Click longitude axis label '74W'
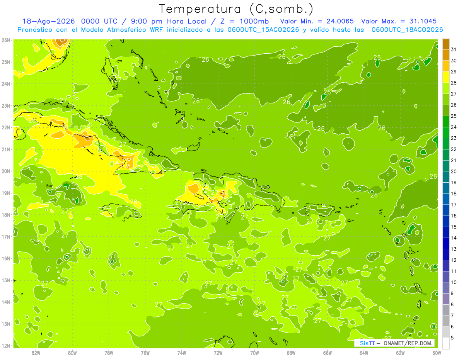Screen dimensions: 464x358 (181, 353)
